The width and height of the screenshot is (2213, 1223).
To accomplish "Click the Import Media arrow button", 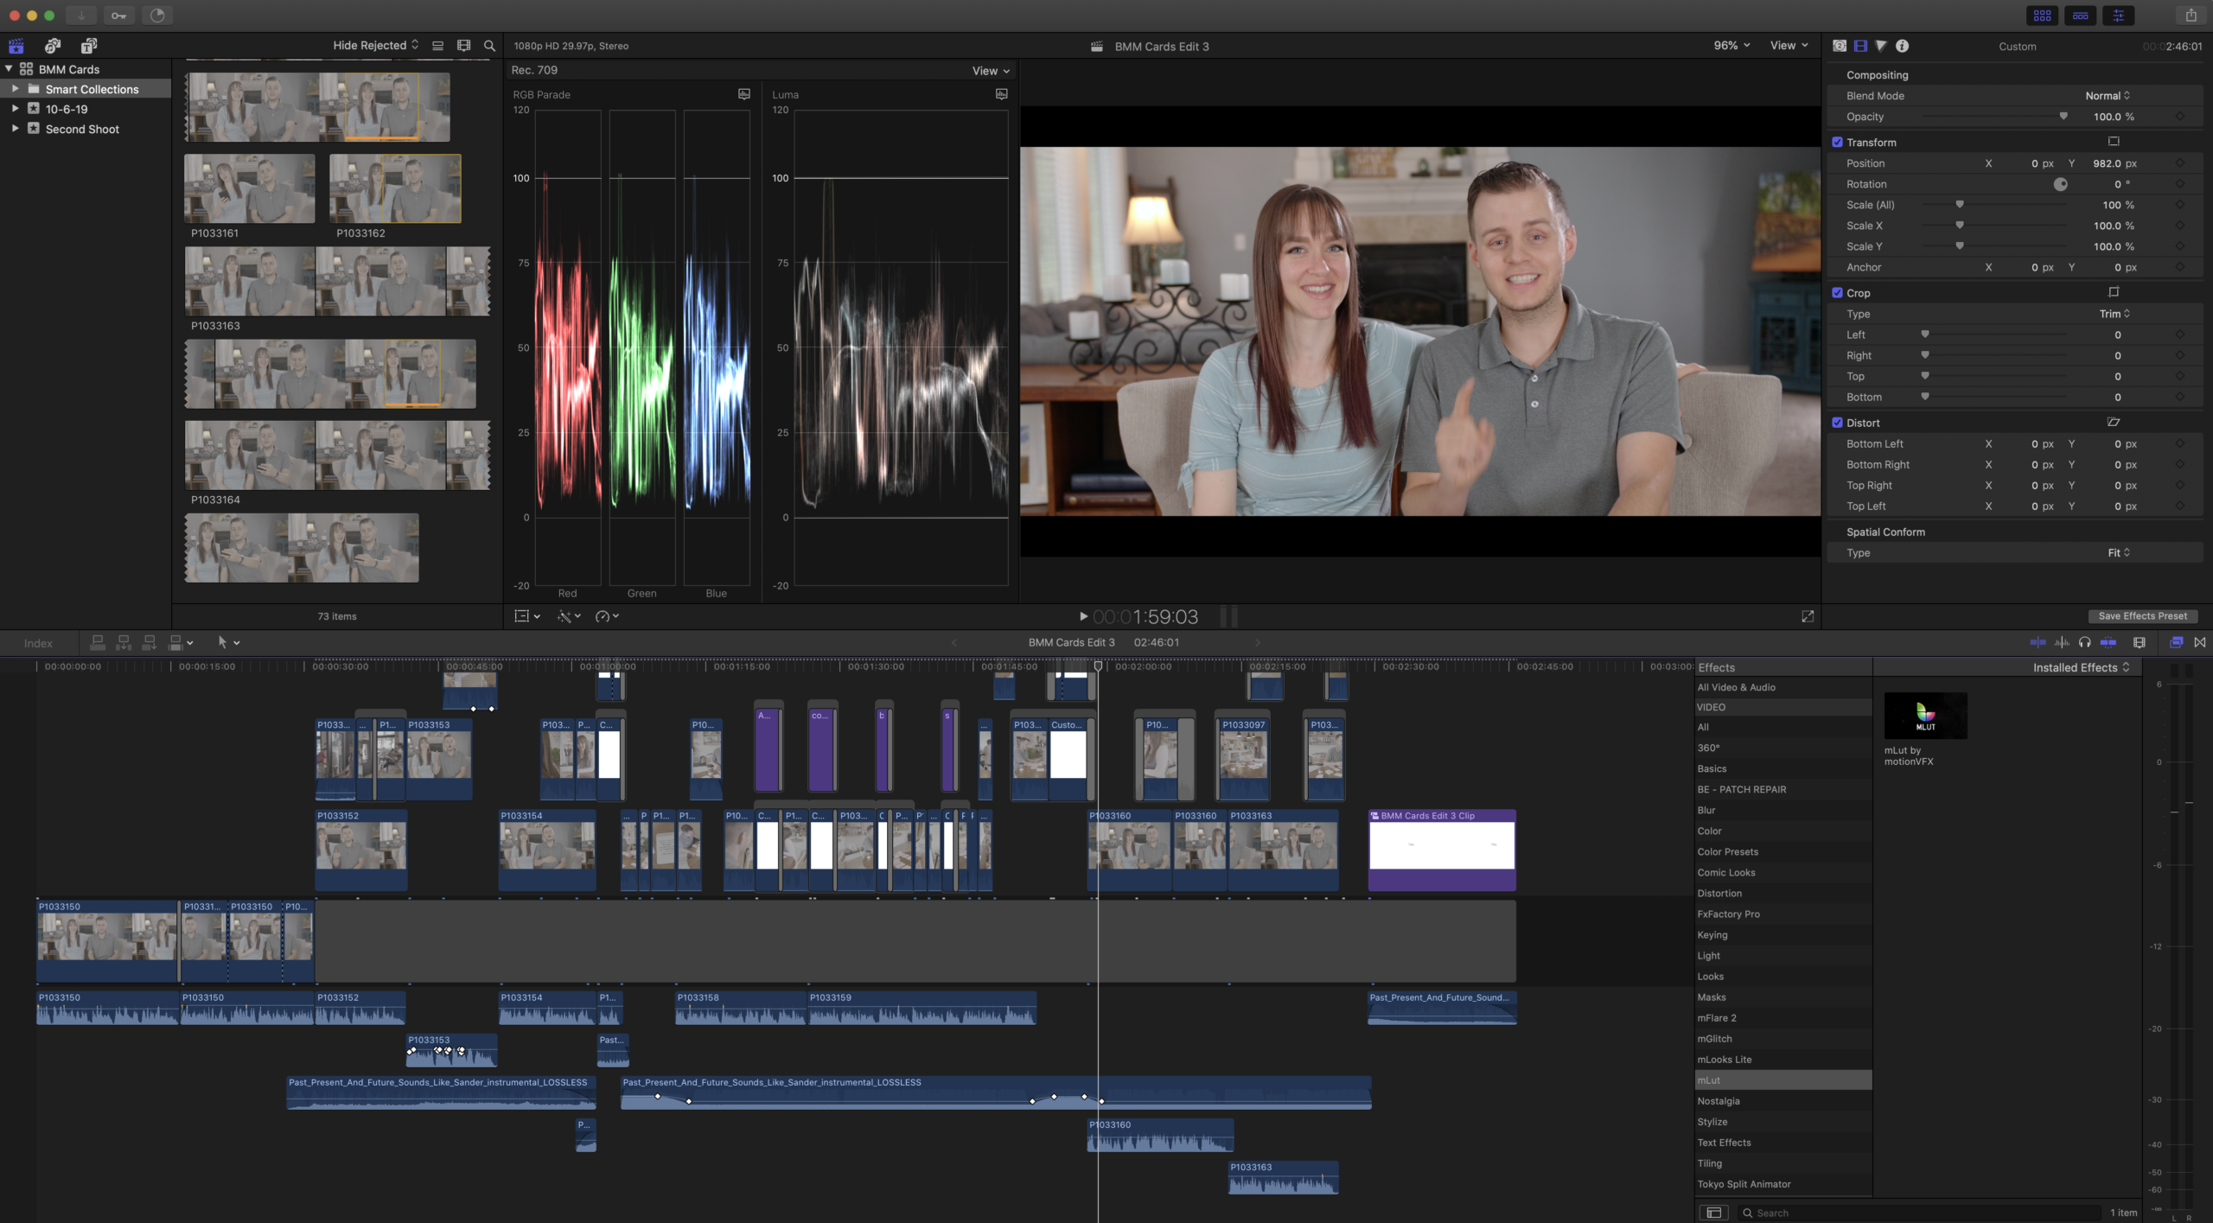I will 81,15.
